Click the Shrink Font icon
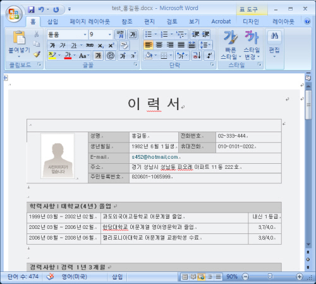 133,56
